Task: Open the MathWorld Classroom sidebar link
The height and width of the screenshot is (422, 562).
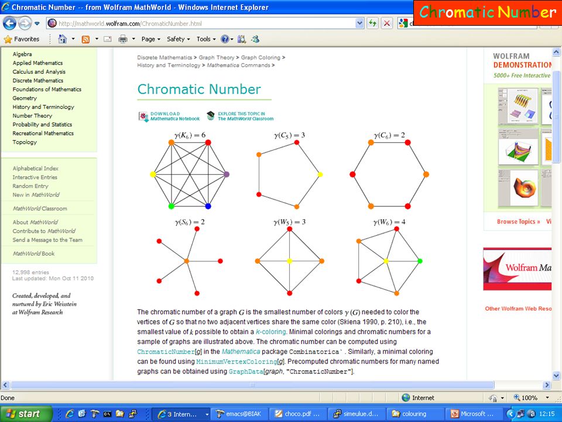Action: click(x=40, y=209)
